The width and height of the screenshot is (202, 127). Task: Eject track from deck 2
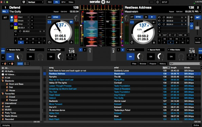[154, 42]
